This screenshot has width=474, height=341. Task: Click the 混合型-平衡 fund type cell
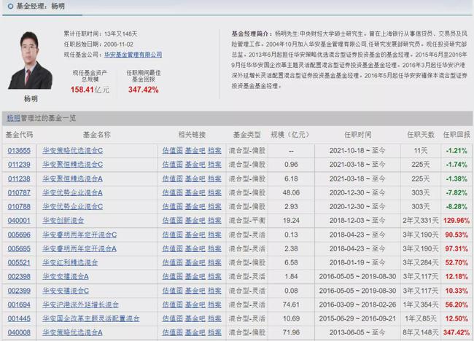(246, 221)
